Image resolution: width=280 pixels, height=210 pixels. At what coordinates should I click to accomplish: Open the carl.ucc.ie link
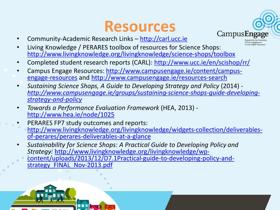click(164, 39)
